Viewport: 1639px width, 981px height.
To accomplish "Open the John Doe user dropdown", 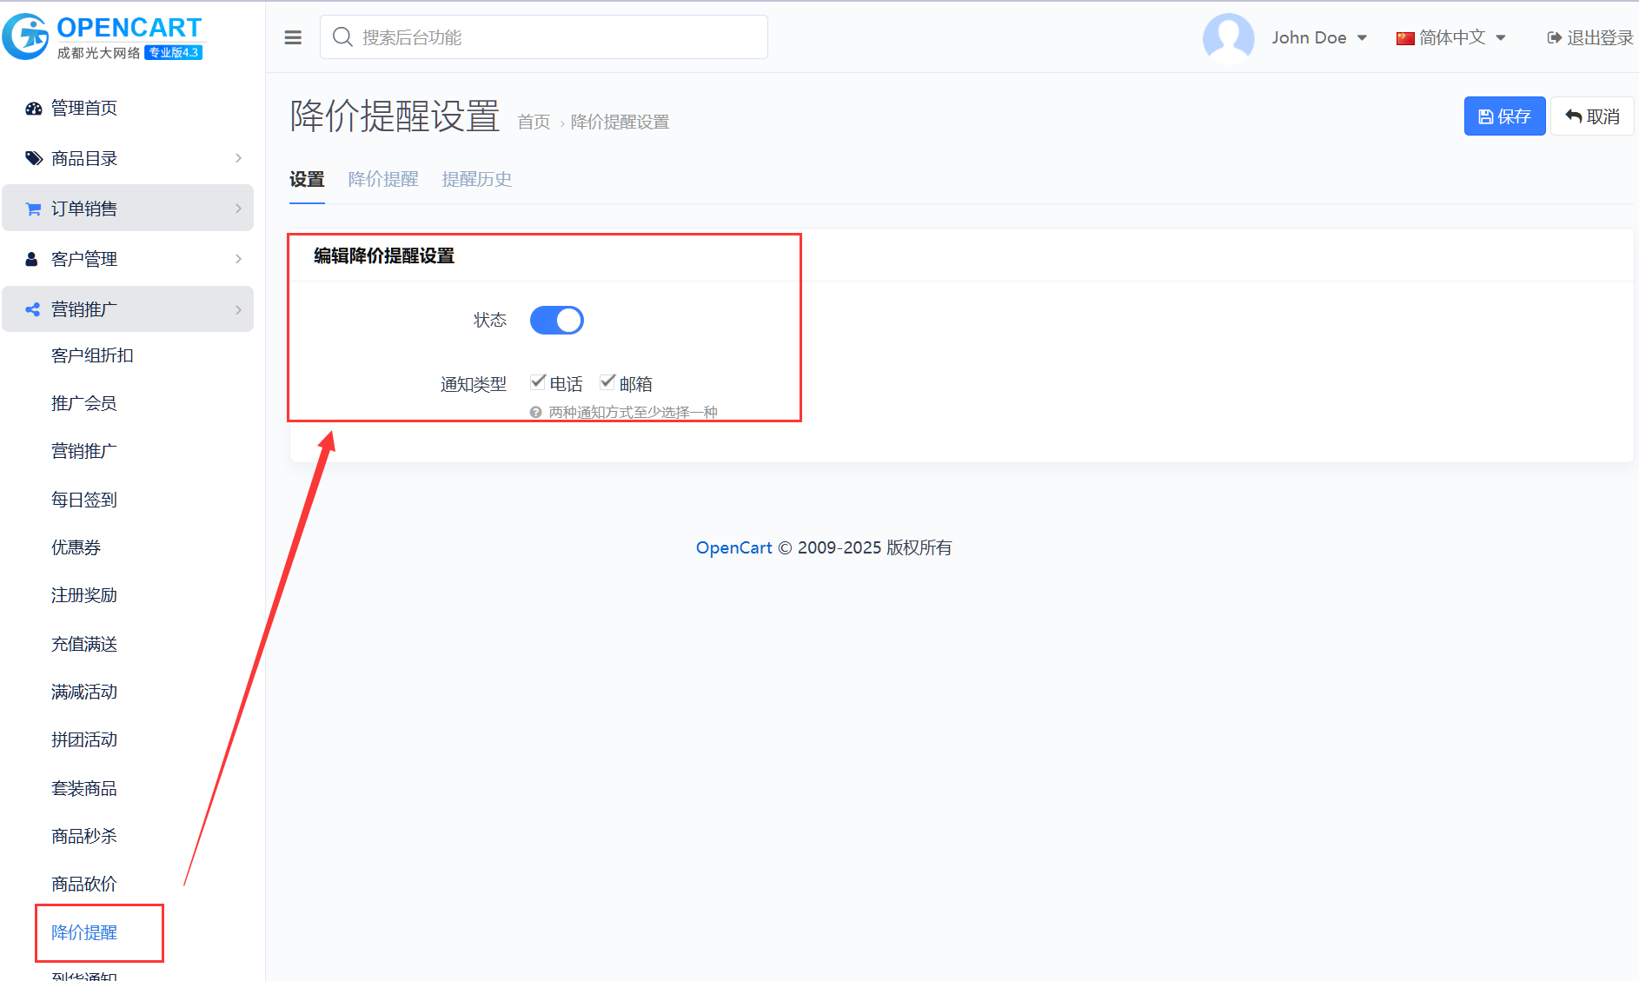I will click(x=1318, y=37).
